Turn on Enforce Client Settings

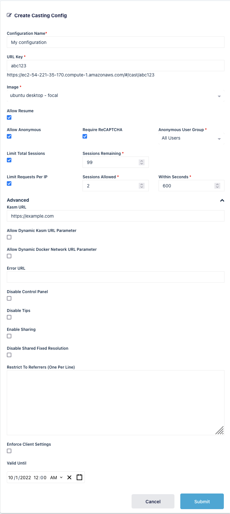click(9, 451)
